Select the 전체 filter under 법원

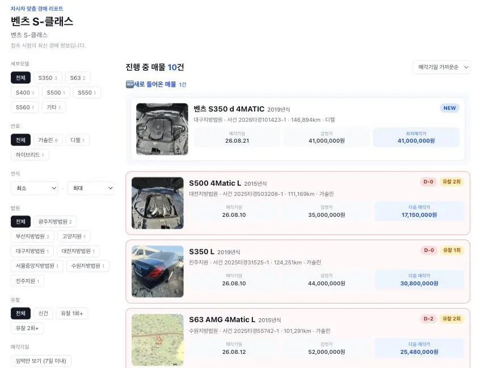point(20,221)
